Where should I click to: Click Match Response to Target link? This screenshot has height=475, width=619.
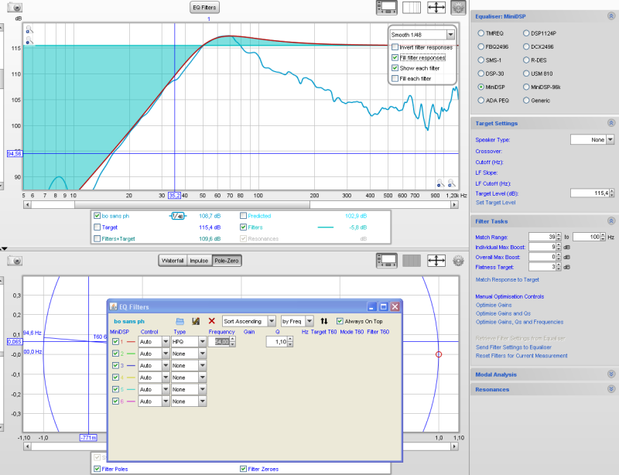[508, 279]
